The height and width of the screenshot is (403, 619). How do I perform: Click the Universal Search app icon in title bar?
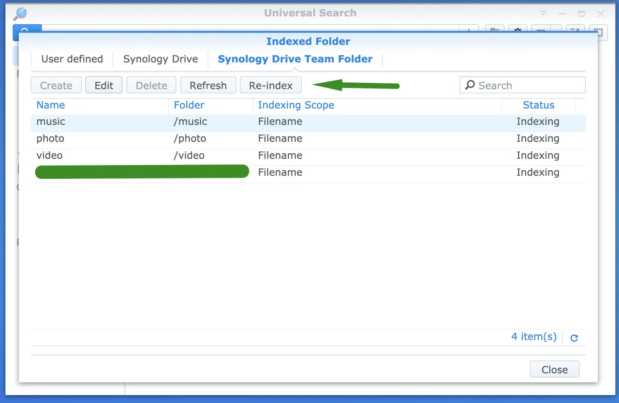20,14
